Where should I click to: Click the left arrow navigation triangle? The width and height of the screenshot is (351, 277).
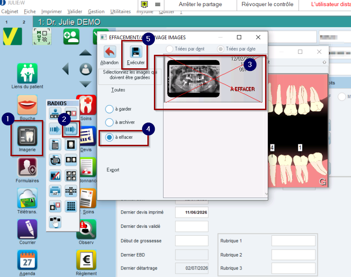pos(65,69)
